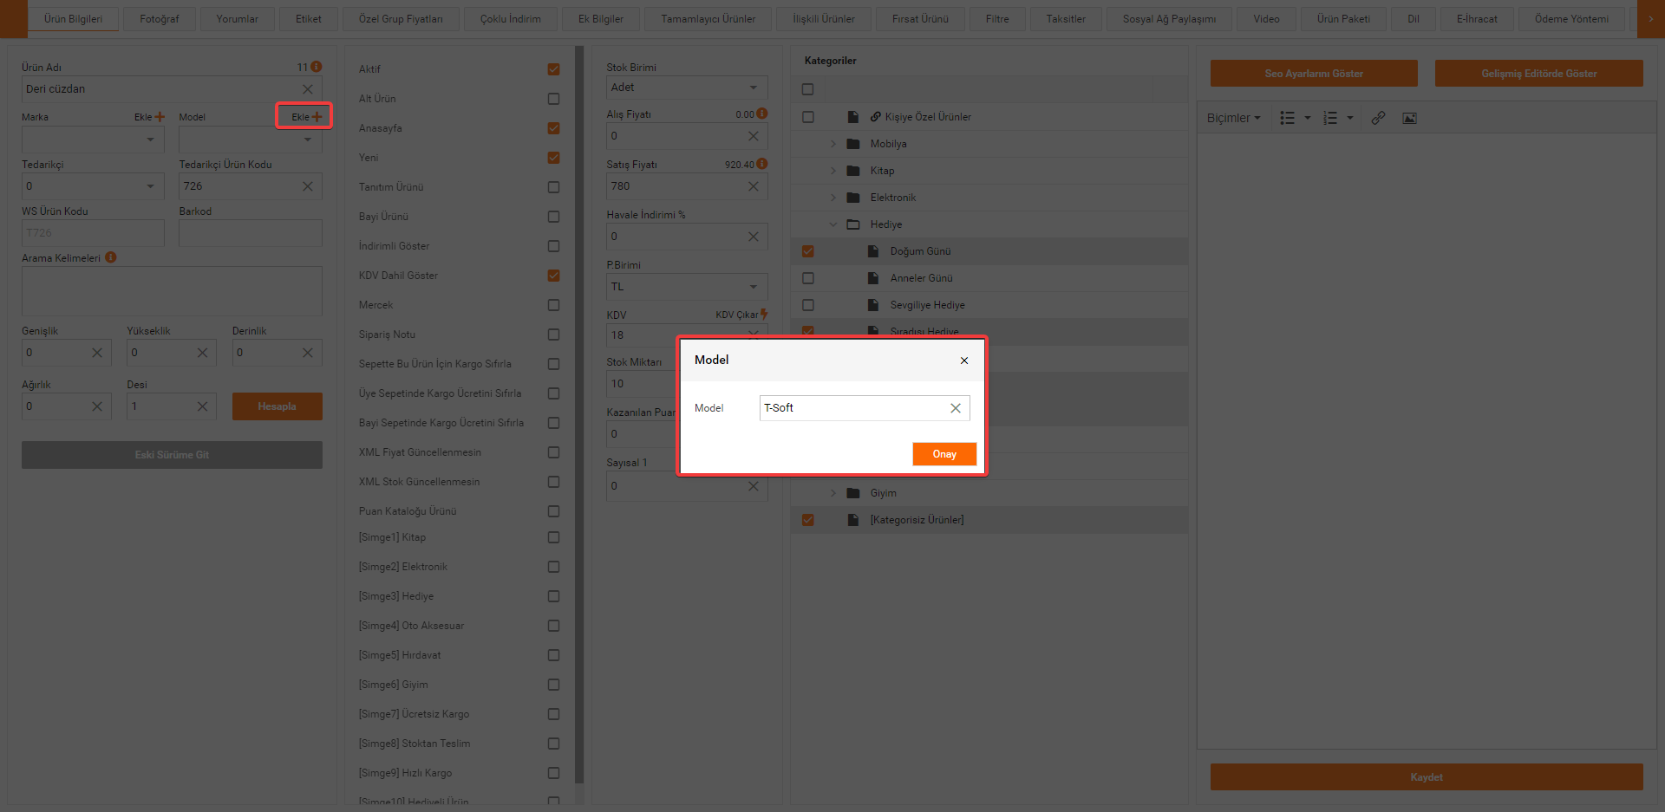Expand the Mobilya category
The image size is (1665, 812).
click(x=833, y=144)
